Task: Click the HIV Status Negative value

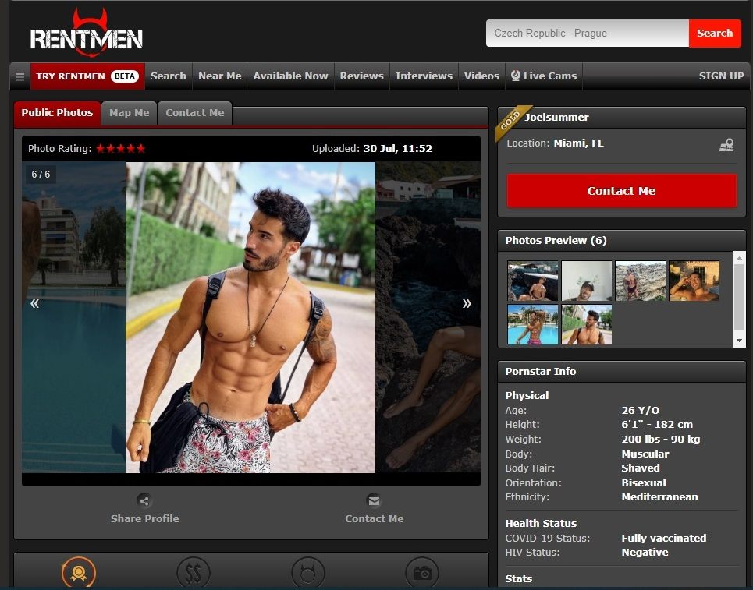Action: click(x=645, y=552)
